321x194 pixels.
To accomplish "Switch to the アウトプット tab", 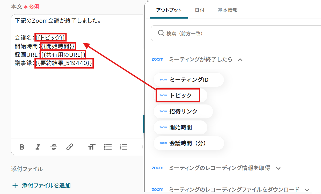I will tap(169, 10).
